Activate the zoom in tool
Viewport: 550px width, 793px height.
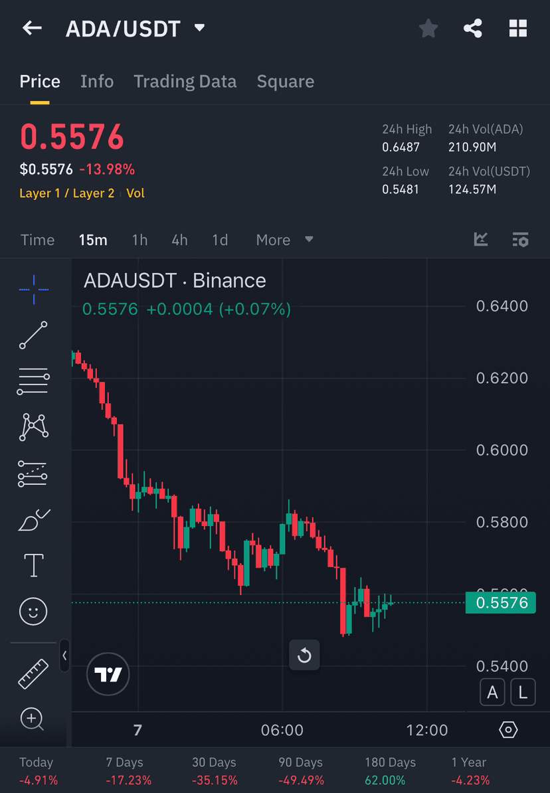[33, 719]
